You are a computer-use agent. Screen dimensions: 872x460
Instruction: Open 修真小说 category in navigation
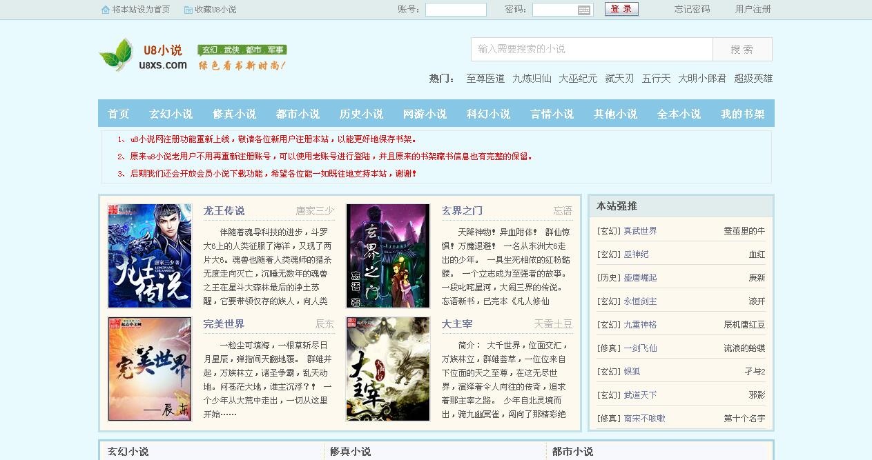(x=235, y=114)
